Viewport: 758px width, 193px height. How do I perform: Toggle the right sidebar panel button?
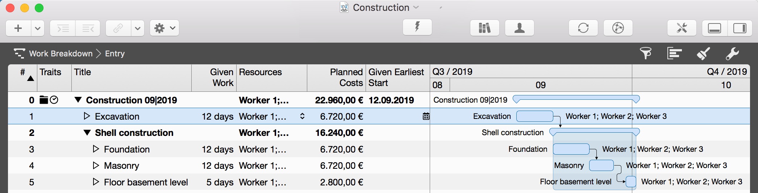[x=740, y=28]
